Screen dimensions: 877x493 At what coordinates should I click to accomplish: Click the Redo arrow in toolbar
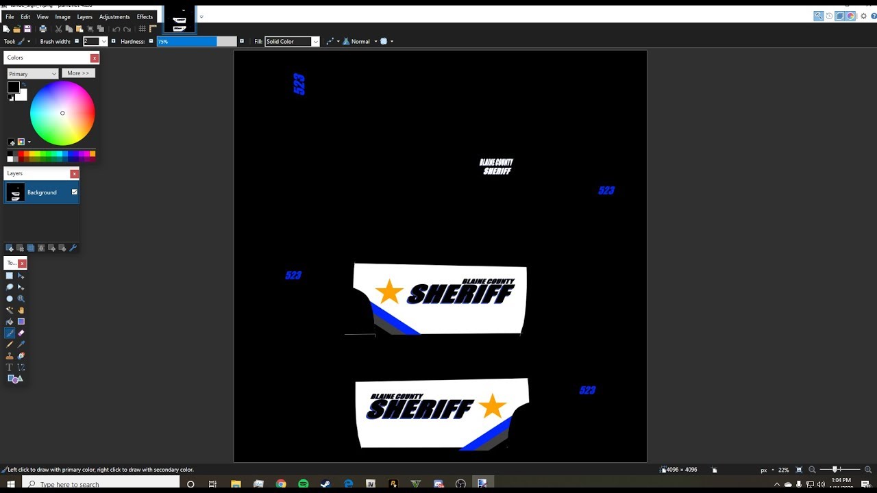pyautogui.click(x=127, y=29)
